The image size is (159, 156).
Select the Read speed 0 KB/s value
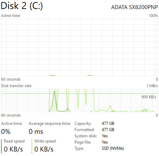13,149
